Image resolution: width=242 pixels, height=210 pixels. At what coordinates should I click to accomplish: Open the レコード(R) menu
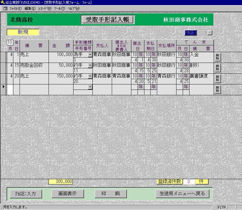click(x=45, y=8)
